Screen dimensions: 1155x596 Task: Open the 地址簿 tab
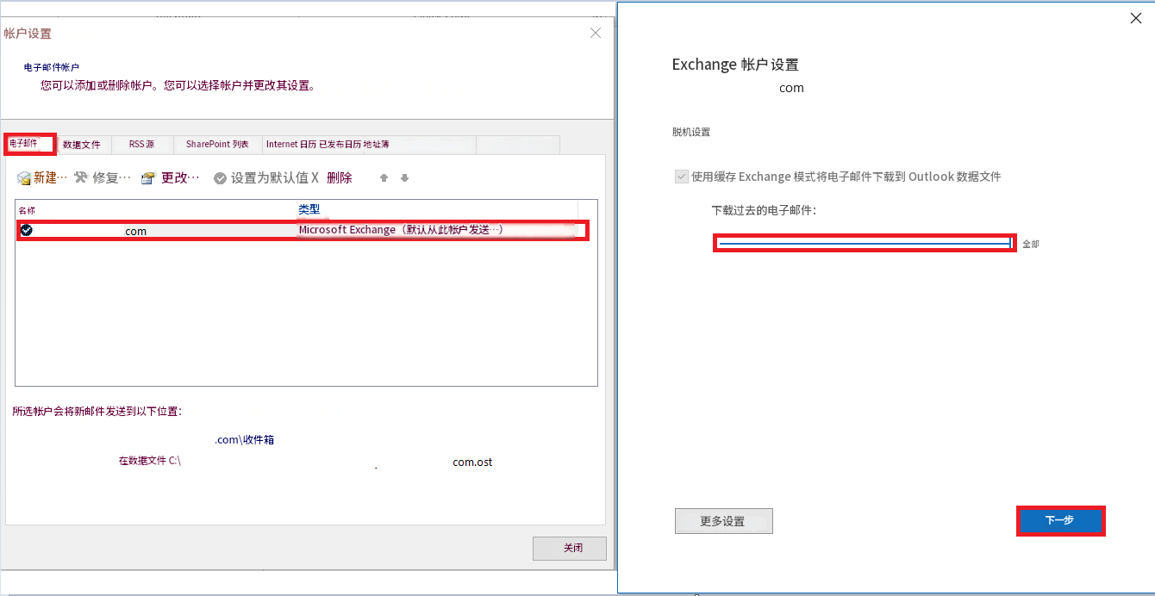pos(376,144)
